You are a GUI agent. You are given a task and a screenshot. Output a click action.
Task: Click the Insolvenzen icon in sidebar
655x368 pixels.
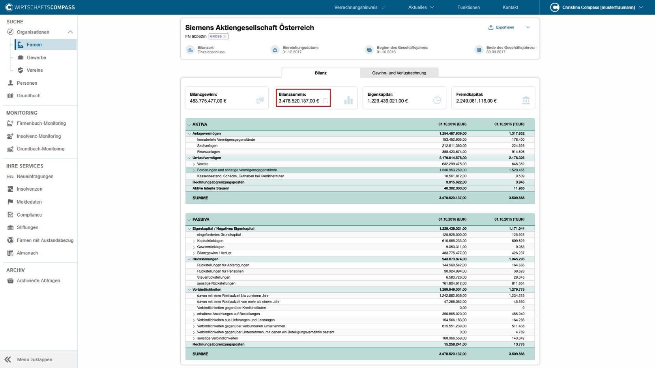click(11, 189)
